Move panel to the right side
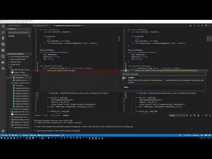The image size is (212, 159). click(206, 116)
